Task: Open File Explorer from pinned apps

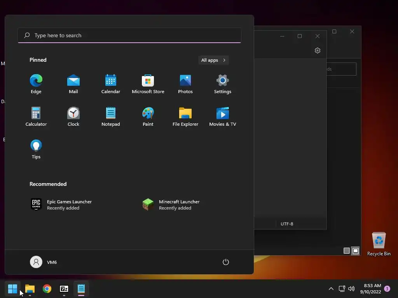Action: [x=185, y=116]
